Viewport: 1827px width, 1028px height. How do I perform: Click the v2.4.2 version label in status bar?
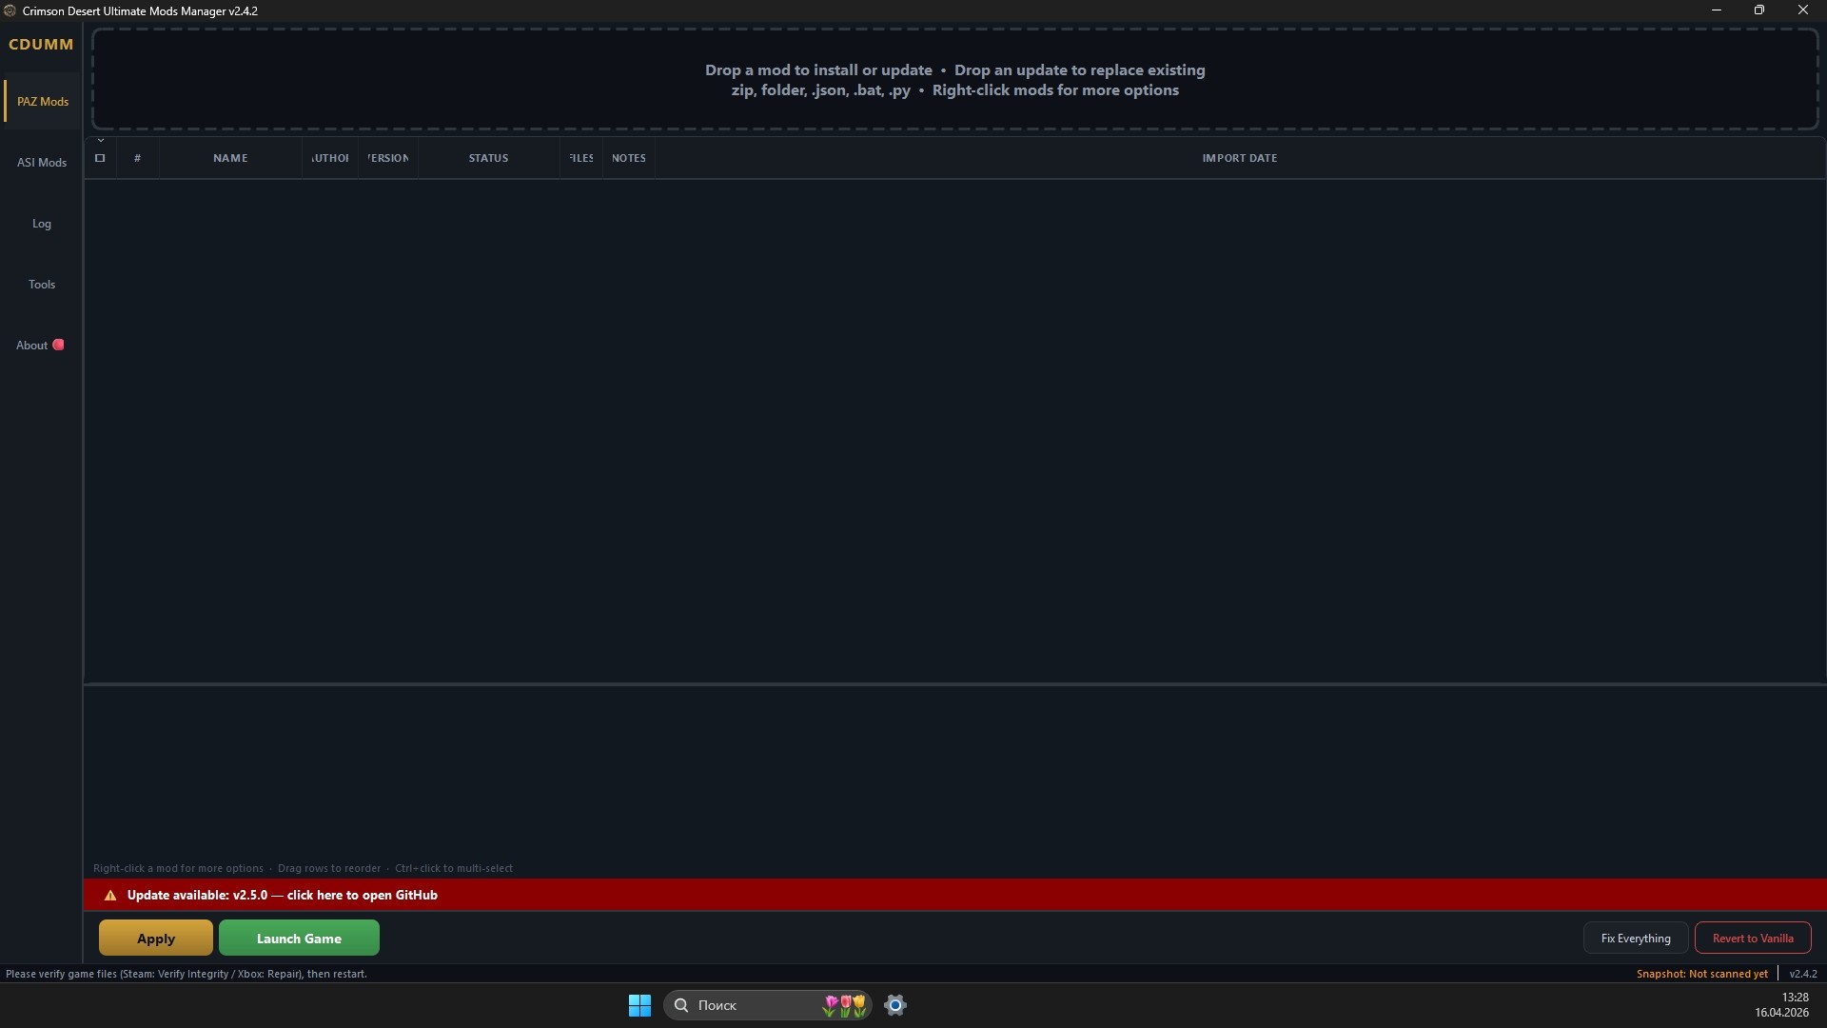pos(1803,974)
